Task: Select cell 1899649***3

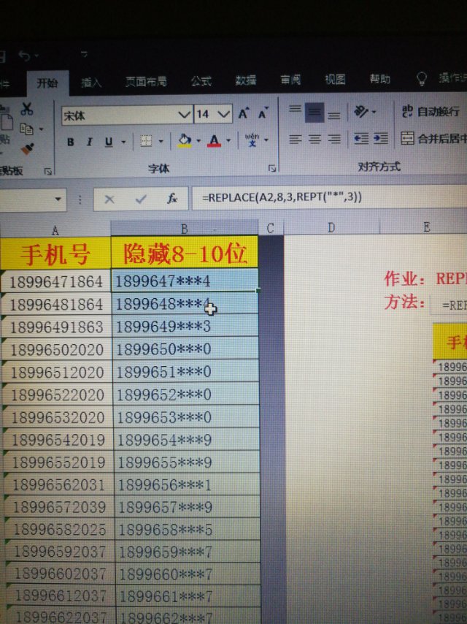Action: 185,327
